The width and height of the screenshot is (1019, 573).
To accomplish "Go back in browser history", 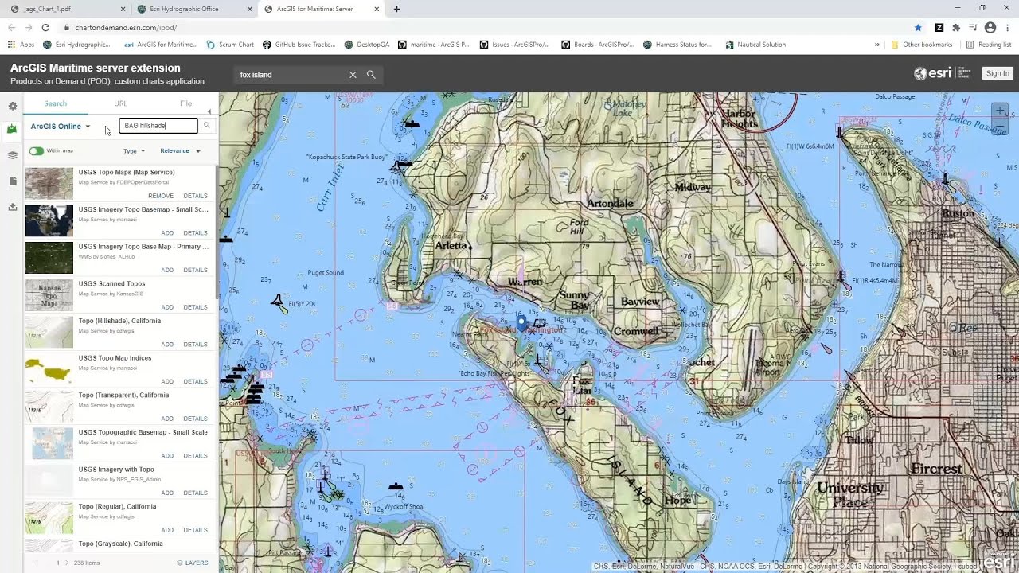I will [11, 28].
